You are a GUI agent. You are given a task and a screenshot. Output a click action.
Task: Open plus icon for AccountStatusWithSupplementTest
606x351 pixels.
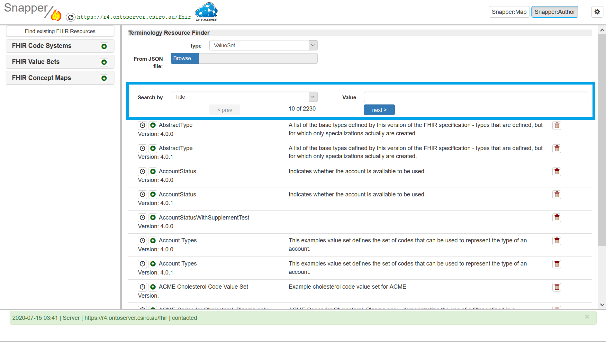point(153,218)
